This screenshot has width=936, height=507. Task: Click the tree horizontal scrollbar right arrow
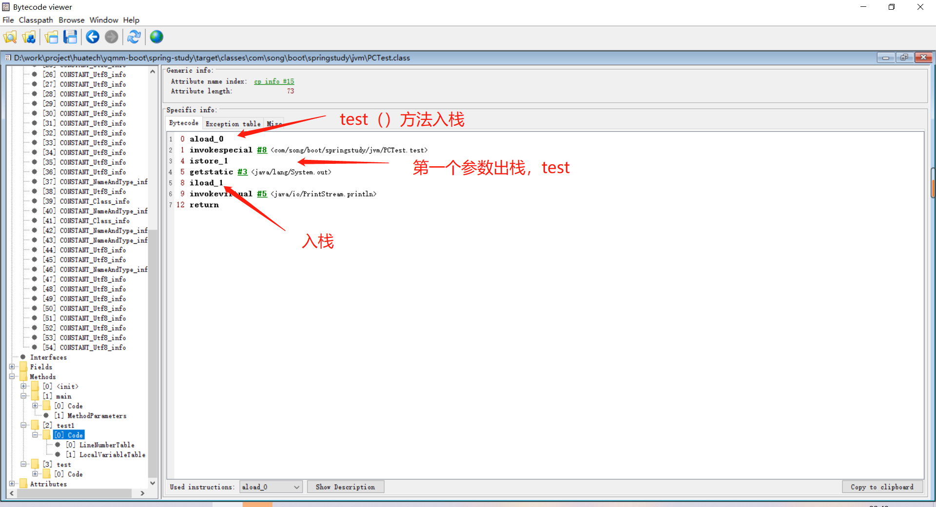pyautogui.click(x=142, y=493)
